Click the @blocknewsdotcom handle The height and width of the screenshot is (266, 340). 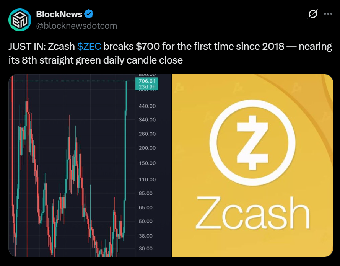(76, 26)
